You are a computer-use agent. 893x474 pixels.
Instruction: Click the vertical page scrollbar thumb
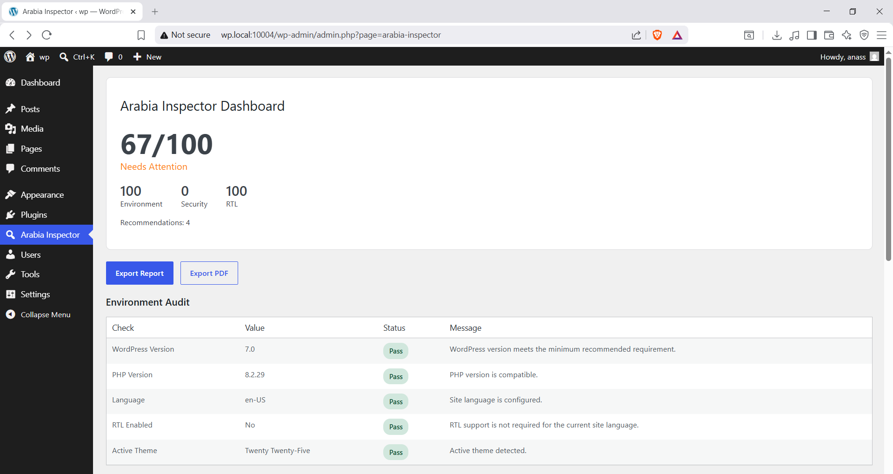coord(888,158)
